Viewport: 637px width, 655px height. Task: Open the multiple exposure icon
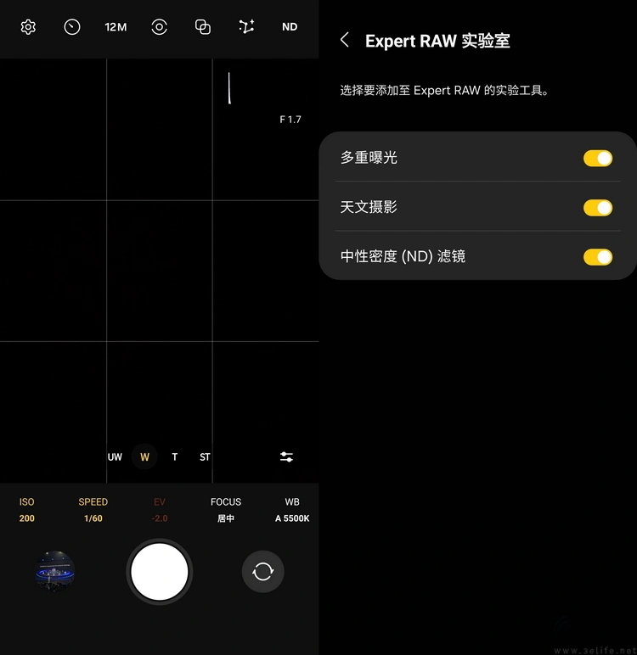coord(203,27)
